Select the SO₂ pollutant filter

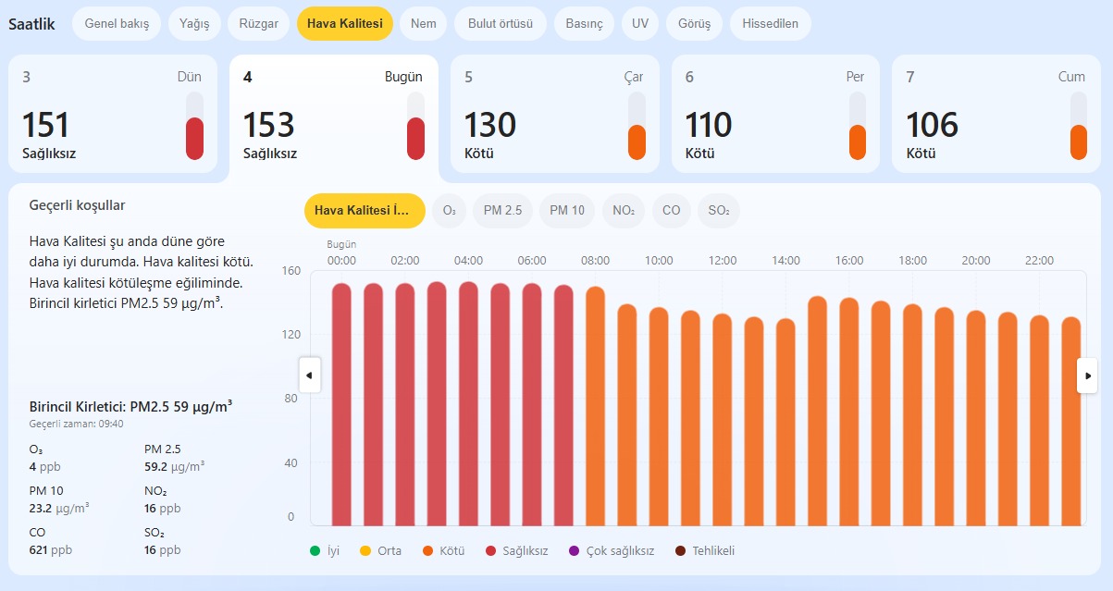pyautogui.click(x=719, y=211)
